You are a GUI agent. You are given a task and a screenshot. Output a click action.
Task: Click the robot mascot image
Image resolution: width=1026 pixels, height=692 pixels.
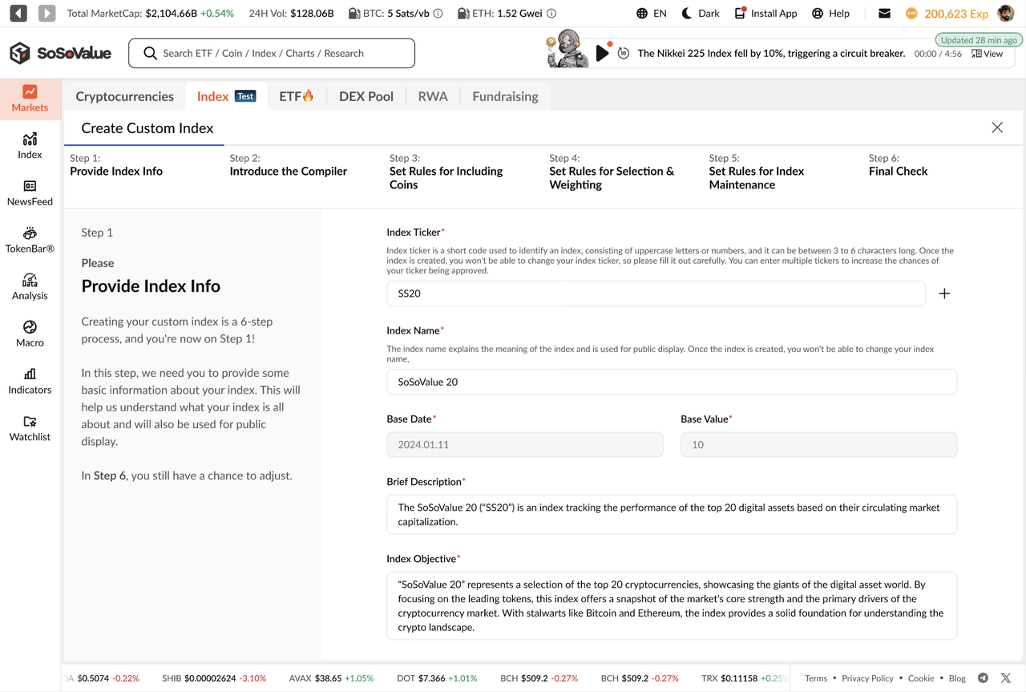click(566, 48)
